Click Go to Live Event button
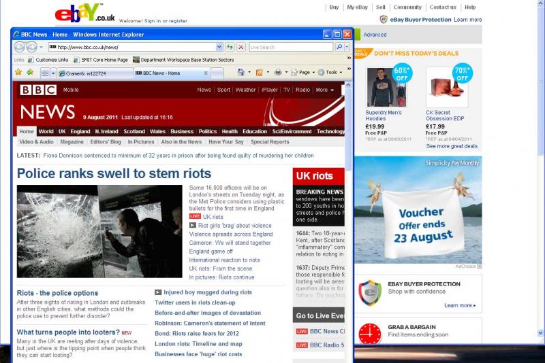This screenshot has height=363, width=545. (319, 316)
